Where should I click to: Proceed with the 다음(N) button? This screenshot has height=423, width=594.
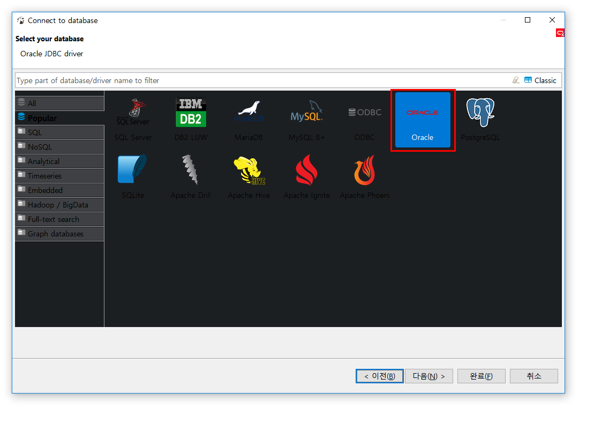(x=429, y=376)
